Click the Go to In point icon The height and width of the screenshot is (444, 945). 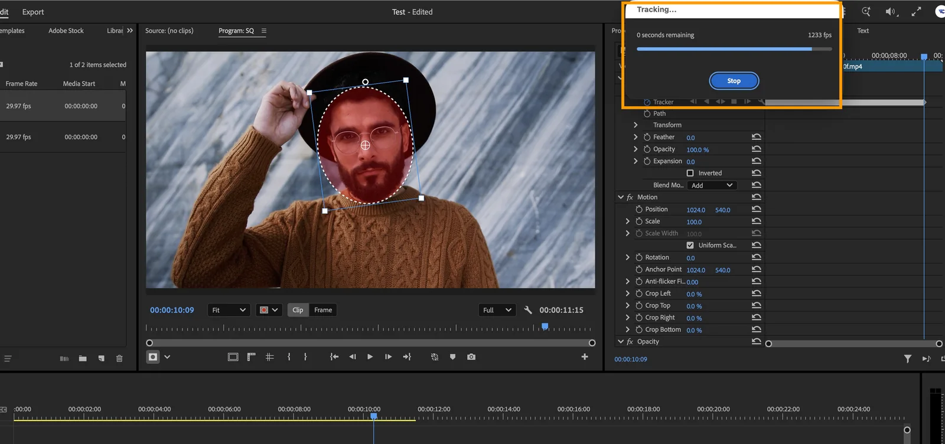[334, 357]
